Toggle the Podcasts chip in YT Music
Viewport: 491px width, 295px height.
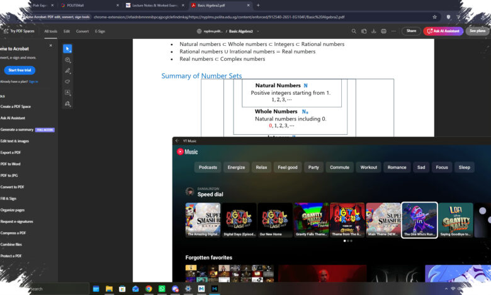tap(208, 168)
